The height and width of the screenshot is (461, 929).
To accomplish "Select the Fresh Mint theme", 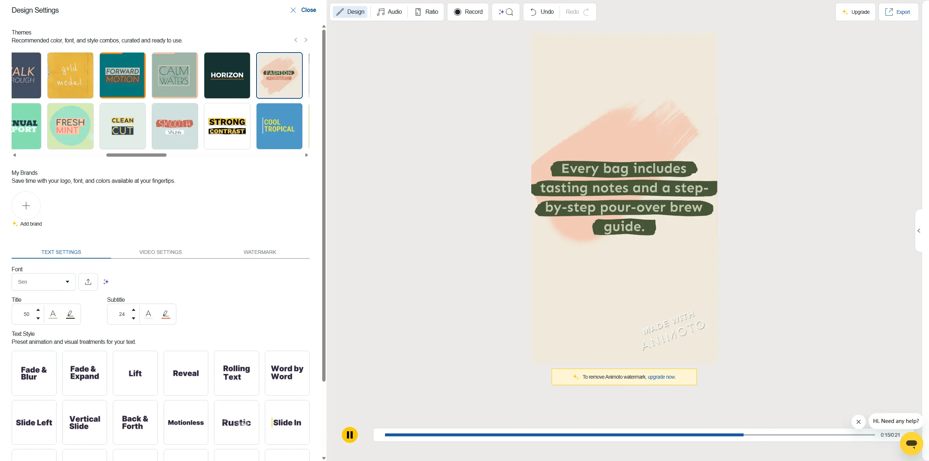I will [70, 126].
